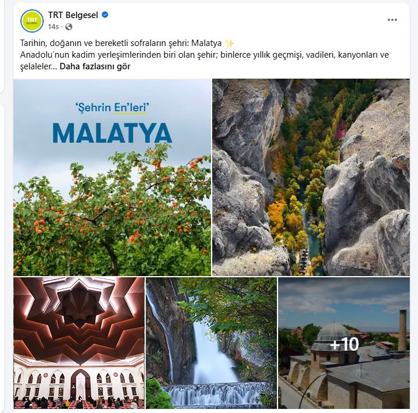Open the three-dot post options menu
Screen dimensions: 418x413
(392, 20)
